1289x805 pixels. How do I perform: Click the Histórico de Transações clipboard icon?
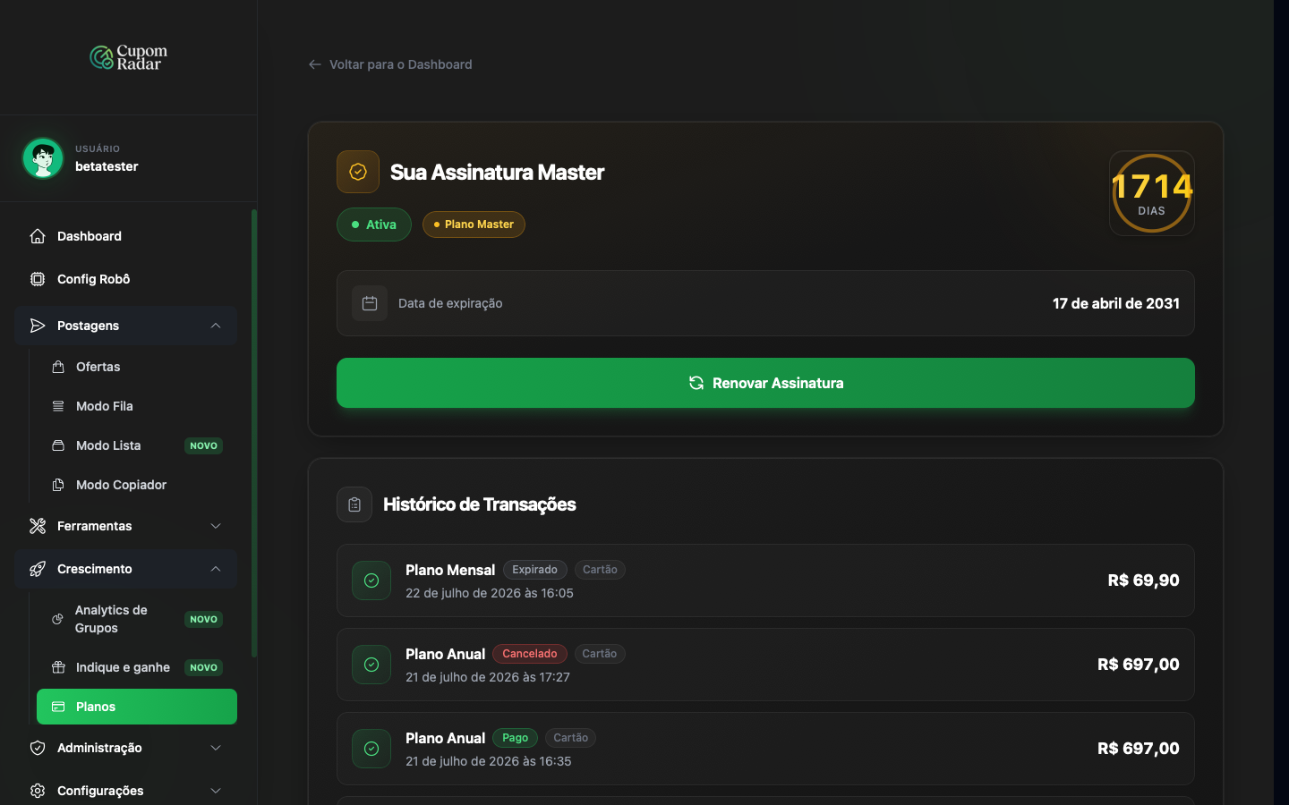coord(354,504)
